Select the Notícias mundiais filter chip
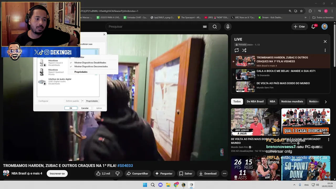 pyautogui.click(x=292, y=102)
